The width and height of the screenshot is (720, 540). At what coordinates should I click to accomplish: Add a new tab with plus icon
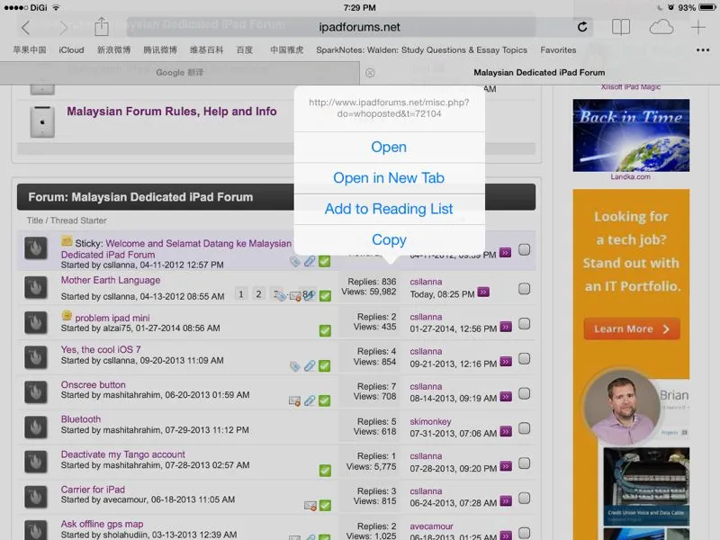[x=698, y=28]
